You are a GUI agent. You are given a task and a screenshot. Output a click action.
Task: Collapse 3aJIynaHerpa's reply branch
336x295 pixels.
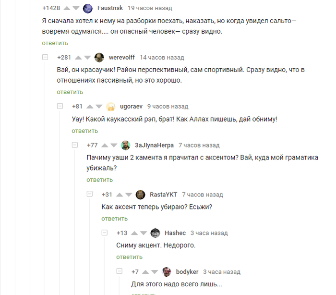tap(75, 145)
